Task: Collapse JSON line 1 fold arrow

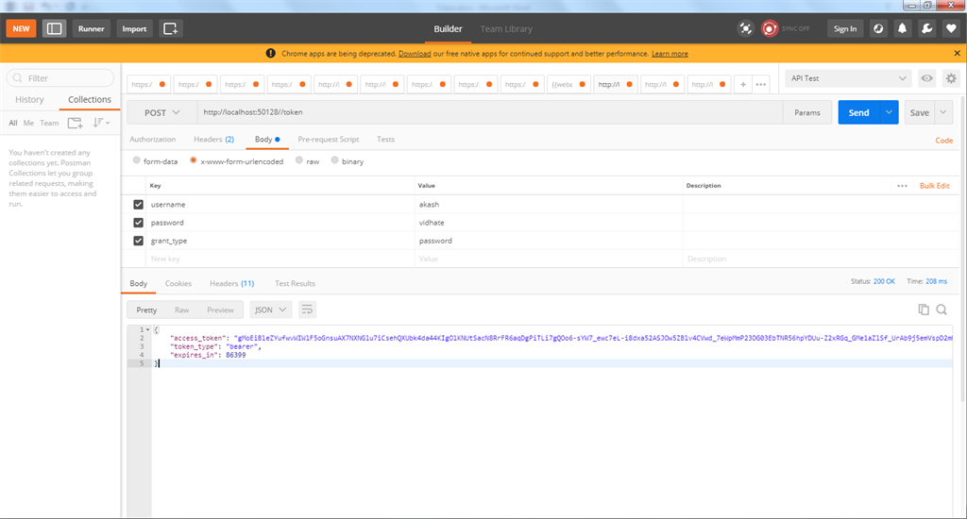Action: tap(147, 329)
